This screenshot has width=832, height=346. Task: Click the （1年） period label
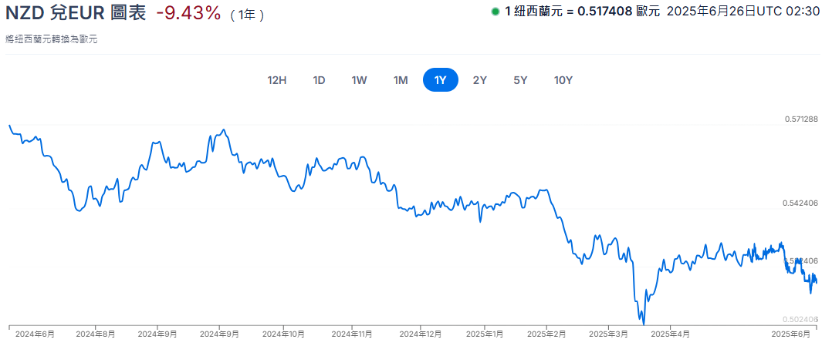pyautogui.click(x=247, y=15)
